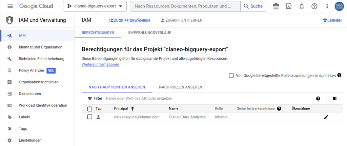This screenshot has height=146, width=347.
Task: Click the dataanalytics@claneo.com principal text
Action: (137, 117)
